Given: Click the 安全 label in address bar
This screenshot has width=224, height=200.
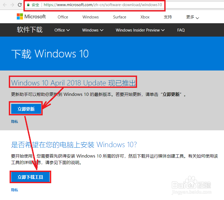Looking at the screenshot, I should [x=35, y=5].
